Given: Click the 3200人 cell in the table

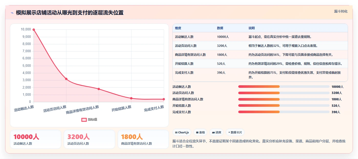Looking at the screenshot, I should (222, 46).
